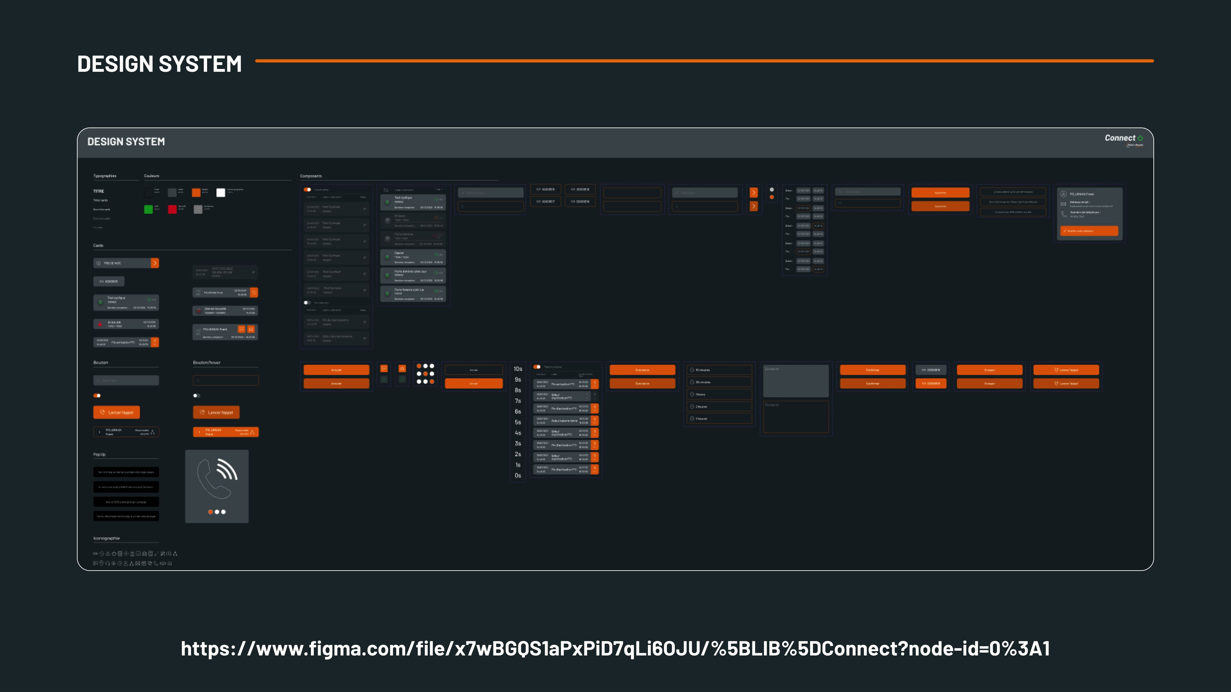Open orange chevron on PSG DE NICE card

click(155, 263)
